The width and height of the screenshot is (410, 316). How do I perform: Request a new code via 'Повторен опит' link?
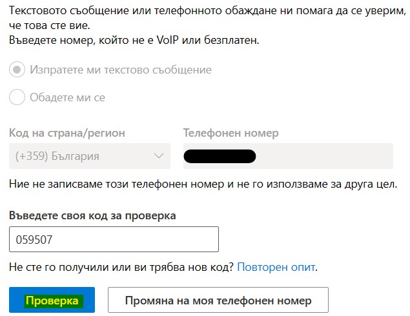coord(276,266)
